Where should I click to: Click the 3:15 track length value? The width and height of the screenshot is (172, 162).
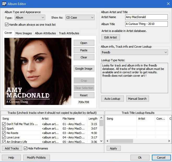tap(94, 124)
